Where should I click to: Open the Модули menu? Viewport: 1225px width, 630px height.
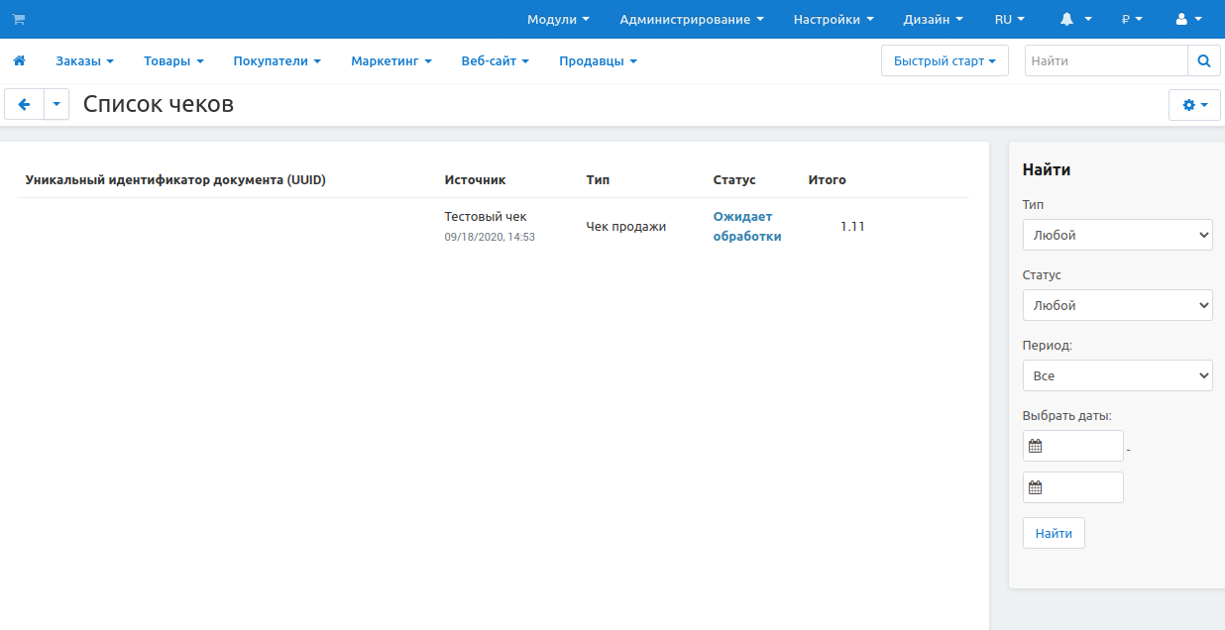(558, 19)
